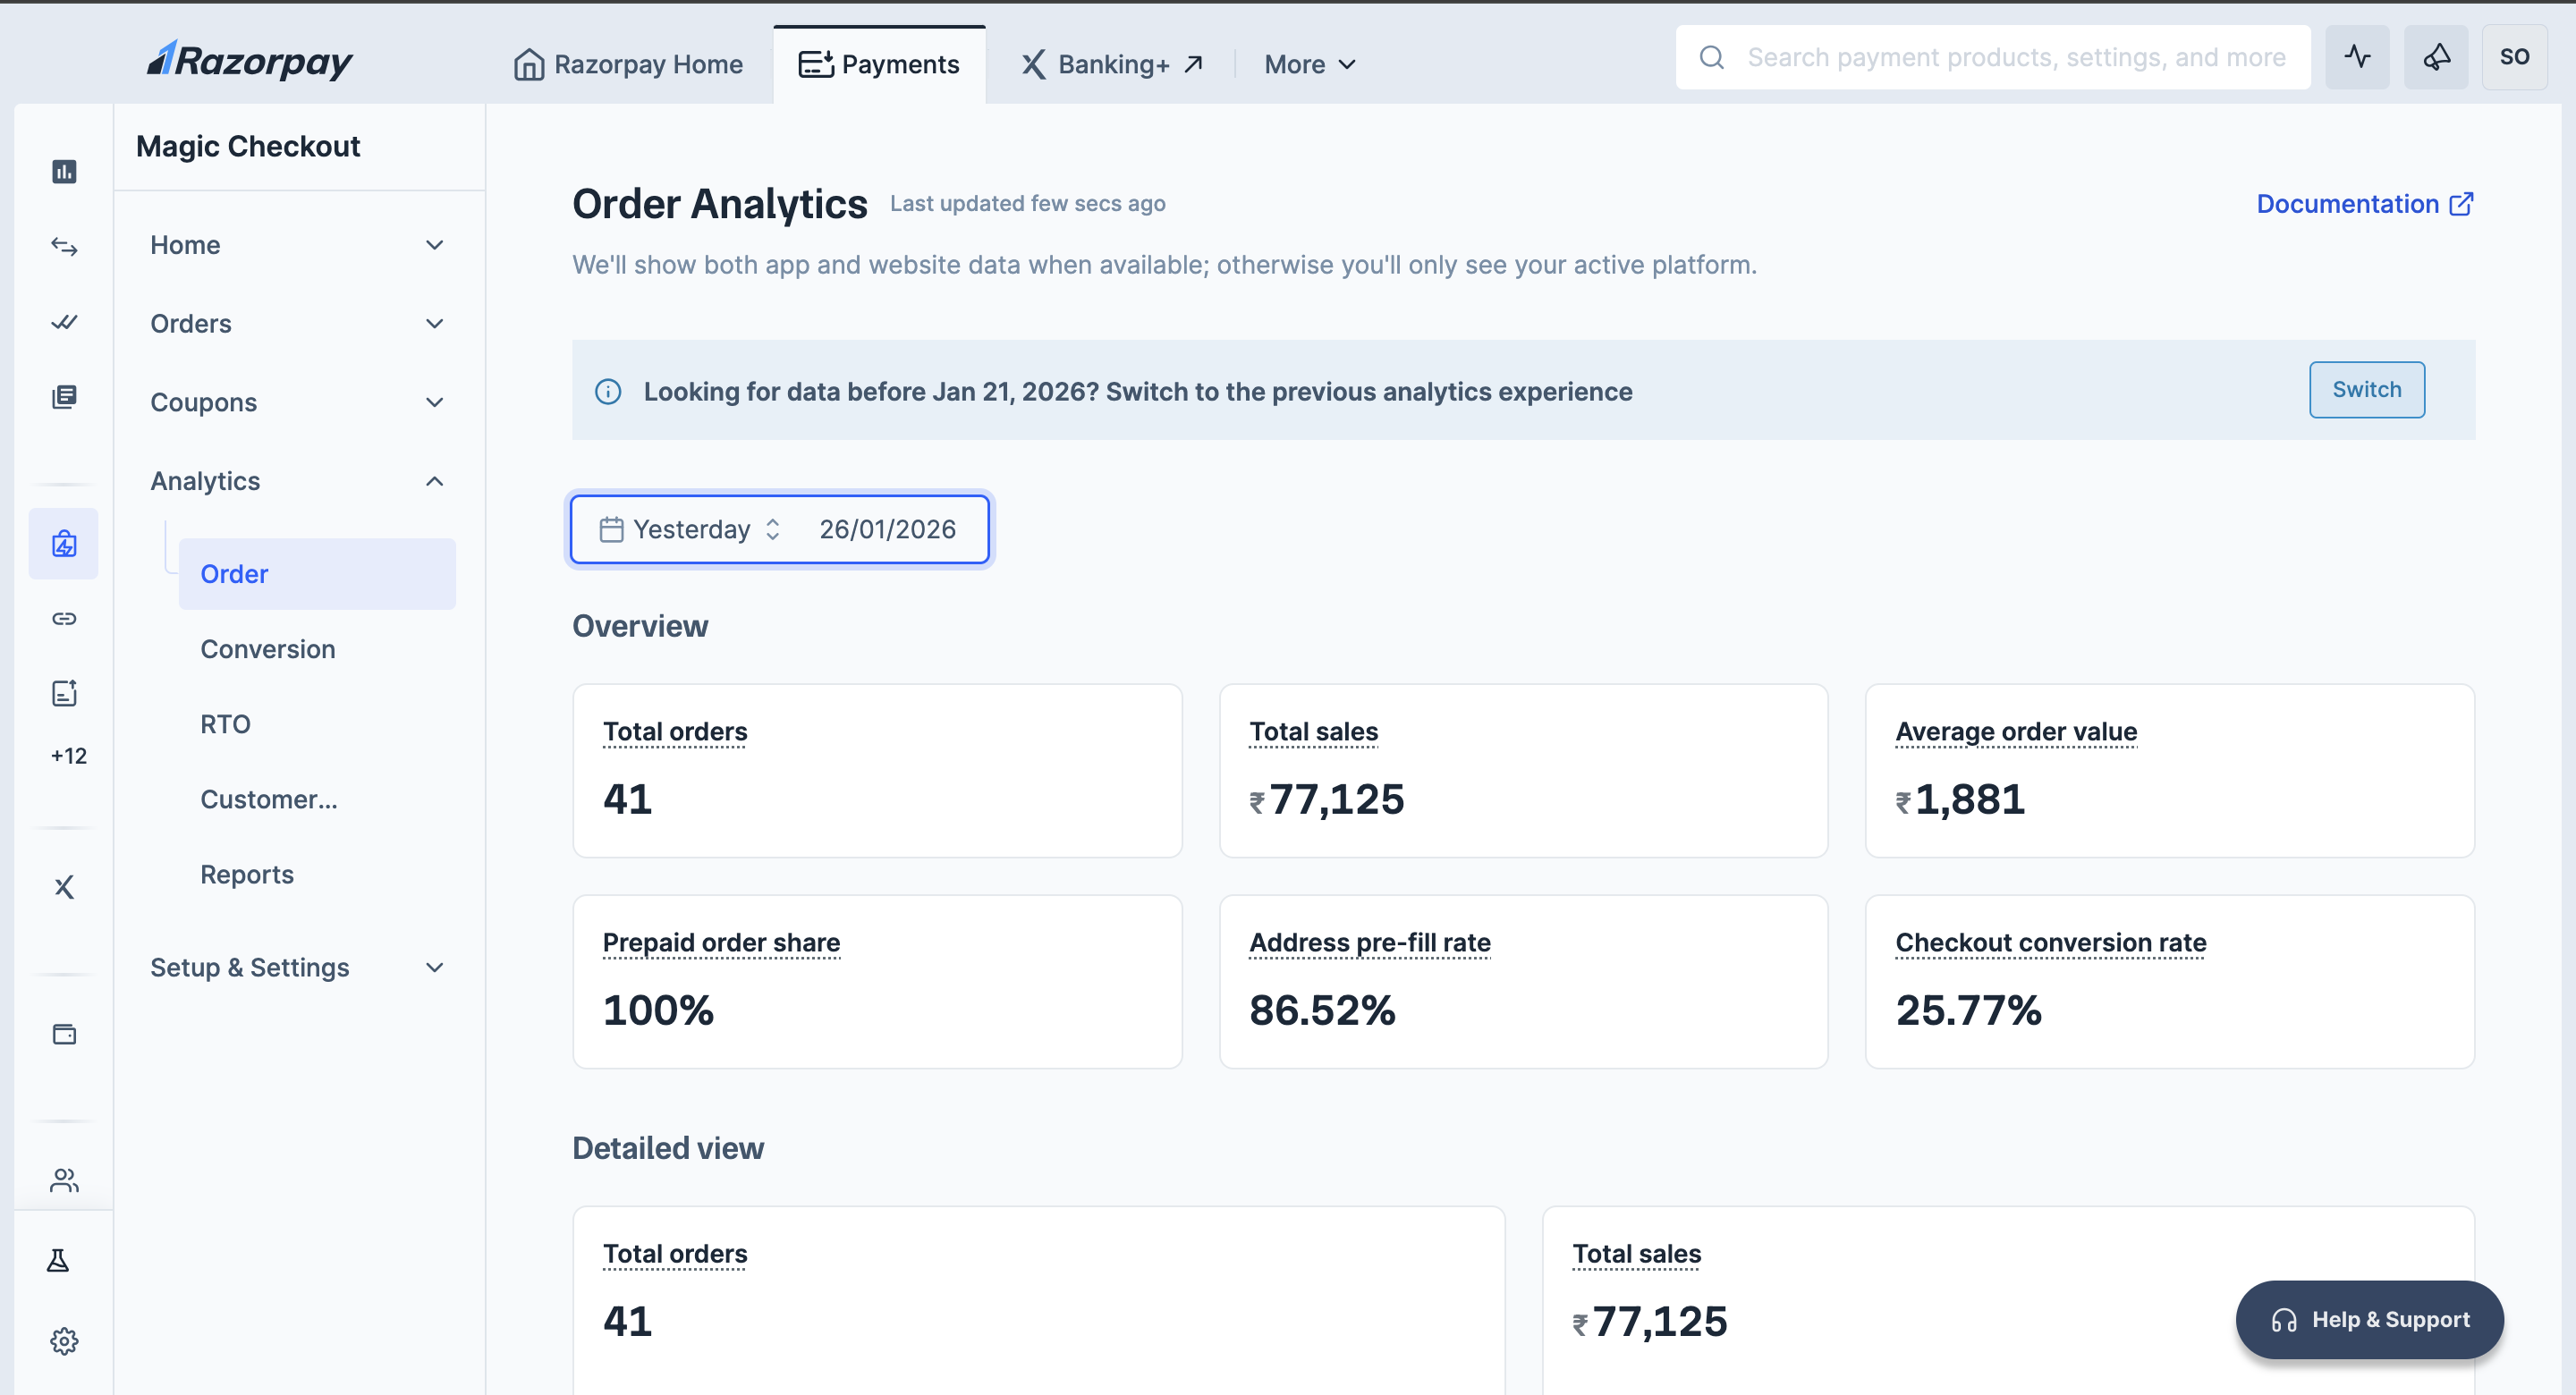Click Switch to previous analytics experience

tap(2366, 389)
